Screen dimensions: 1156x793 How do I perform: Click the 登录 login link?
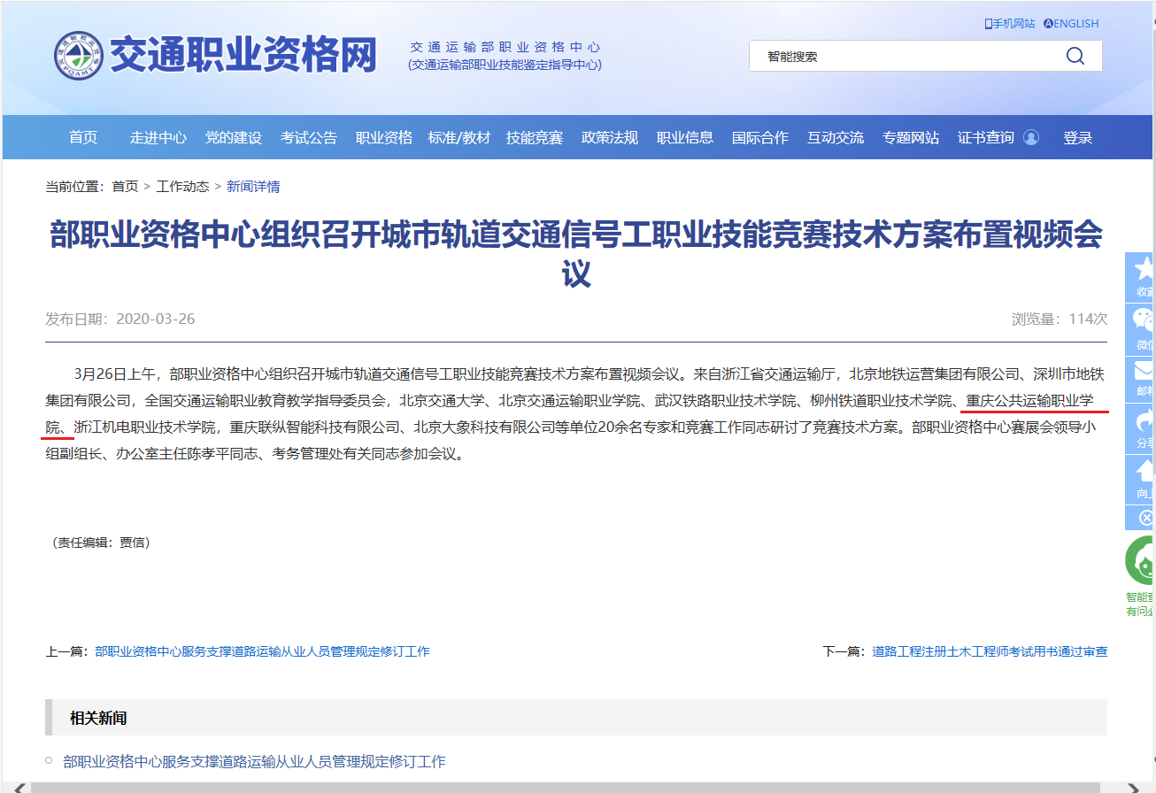click(x=1077, y=137)
